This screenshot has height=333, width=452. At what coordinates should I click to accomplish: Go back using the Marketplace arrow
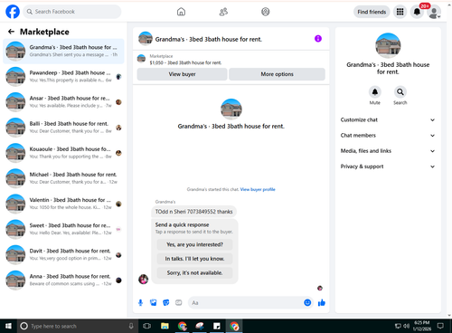[11, 32]
